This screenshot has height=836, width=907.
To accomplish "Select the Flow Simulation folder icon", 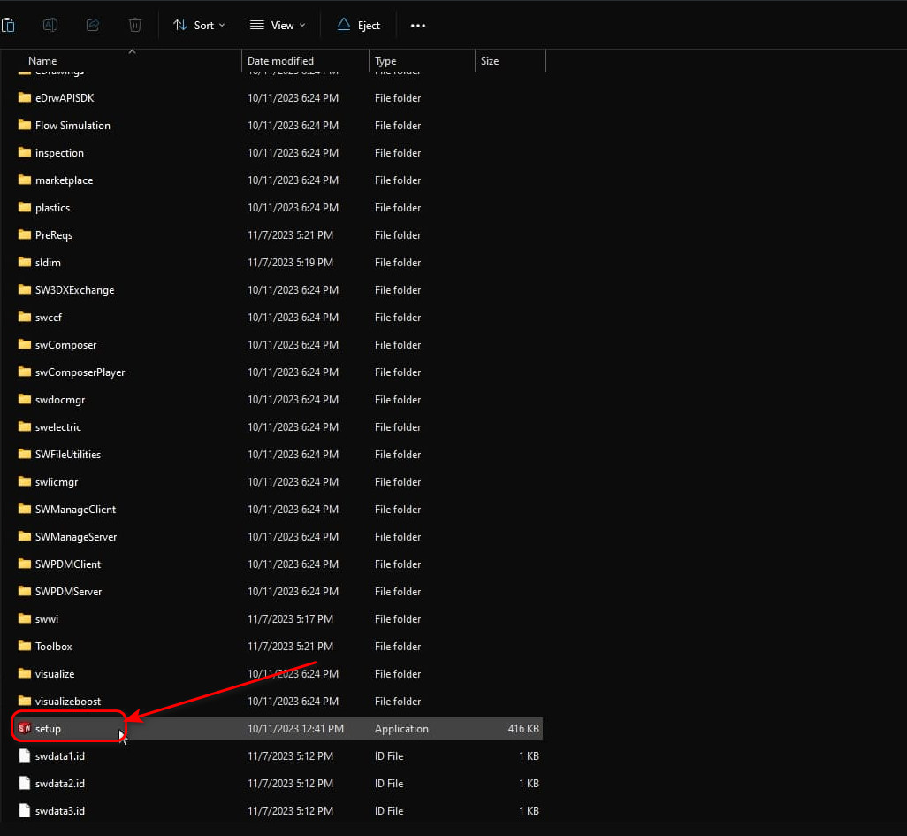I will (24, 125).
